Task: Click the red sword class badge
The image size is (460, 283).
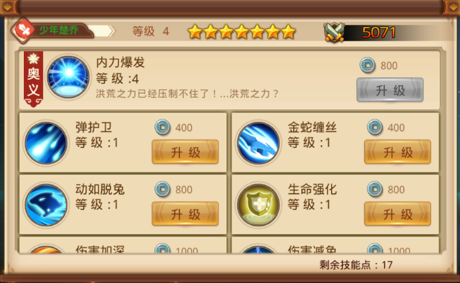Action: tap(23, 31)
